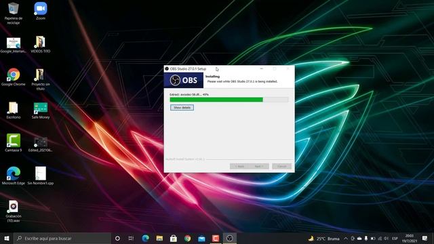434x244 pixels.
Task: Click the Back button in OBS Setup
Action: [239, 166]
